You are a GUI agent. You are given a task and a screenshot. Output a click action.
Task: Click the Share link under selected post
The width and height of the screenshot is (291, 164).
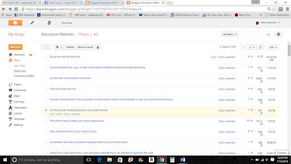[x=67, y=114]
